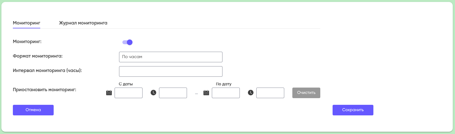Click the "Интервал мониторинга (часы):" label
This screenshot has width=455, height=134.
pos(47,71)
